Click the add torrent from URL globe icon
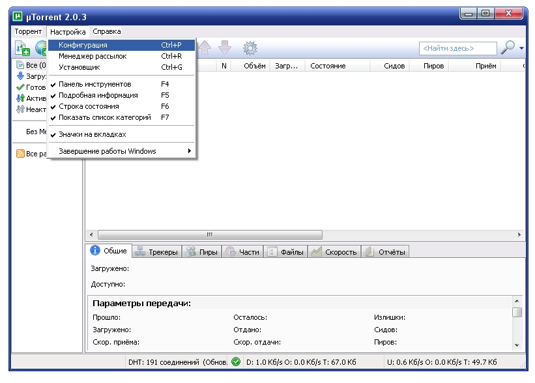The height and width of the screenshot is (383, 535). [x=41, y=48]
